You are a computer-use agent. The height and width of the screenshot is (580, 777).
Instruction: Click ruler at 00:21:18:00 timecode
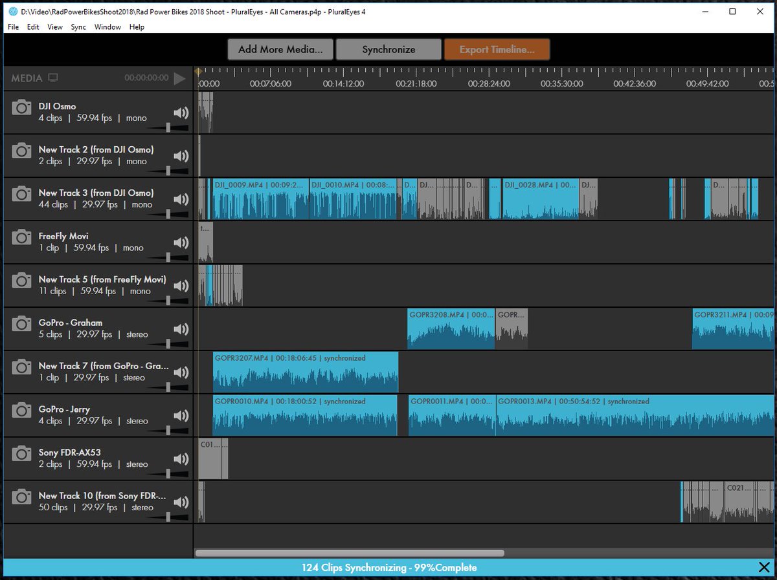415,83
